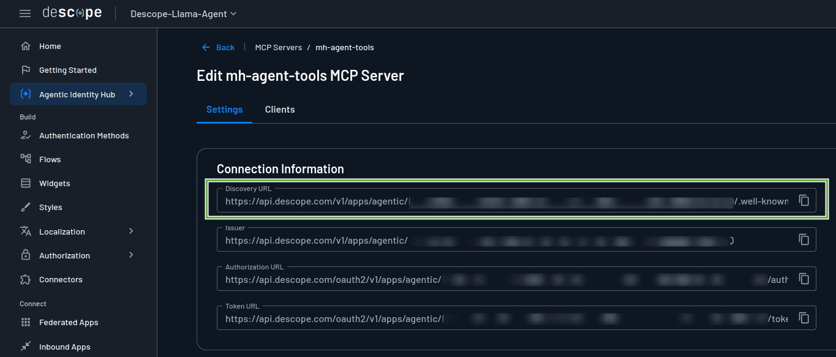
Task: Open Authentication Methods page
Action: 78,135
